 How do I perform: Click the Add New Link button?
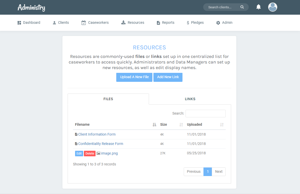[x=168, y=77]
